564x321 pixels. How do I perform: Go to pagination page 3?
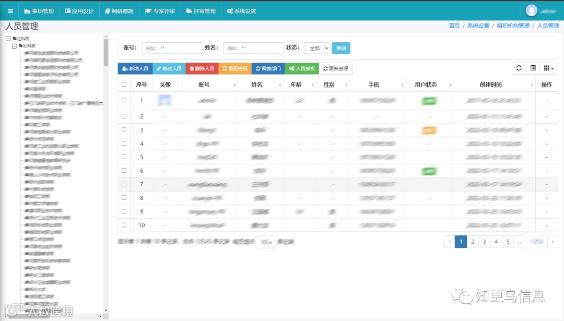[x=485, y=242]
